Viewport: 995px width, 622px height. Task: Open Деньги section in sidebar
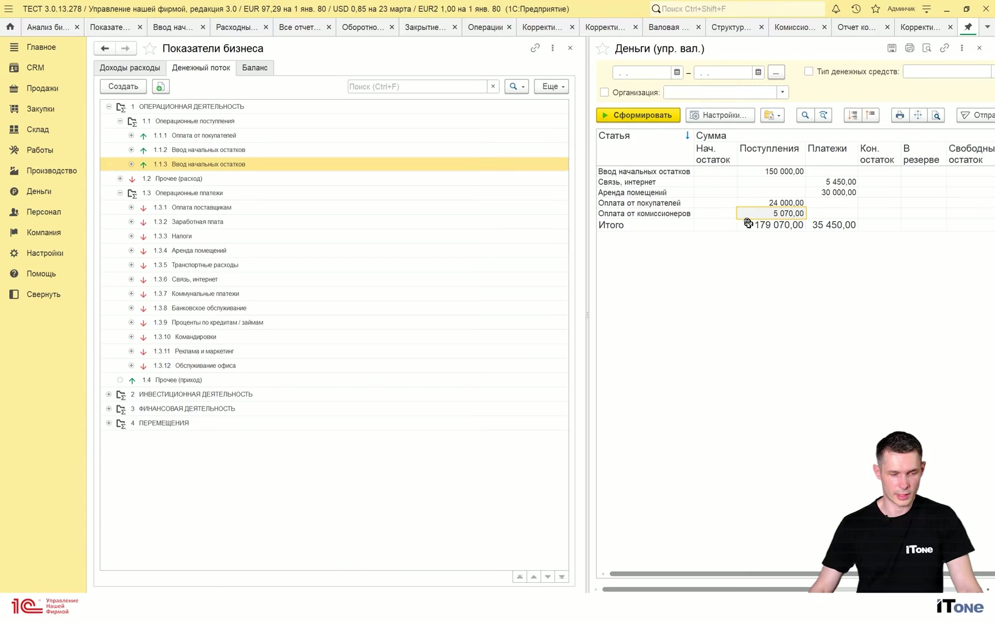[39, 191]
